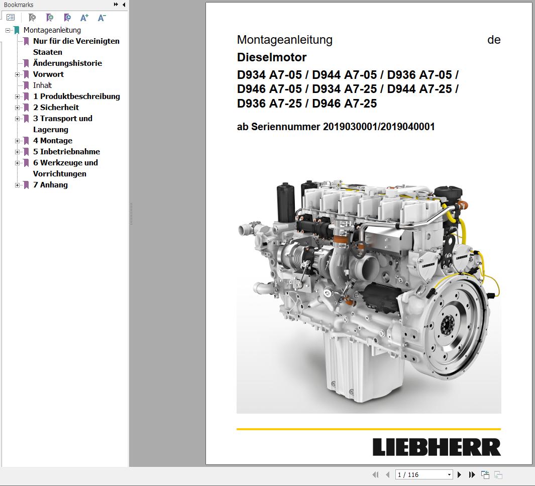
Task: Click the Dieselmotor title on the page
Action: (272, 57)
